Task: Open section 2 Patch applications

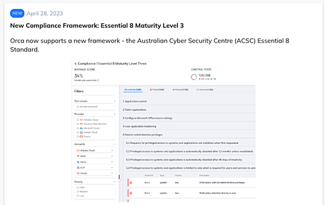Action: click(x=135, y=109)
